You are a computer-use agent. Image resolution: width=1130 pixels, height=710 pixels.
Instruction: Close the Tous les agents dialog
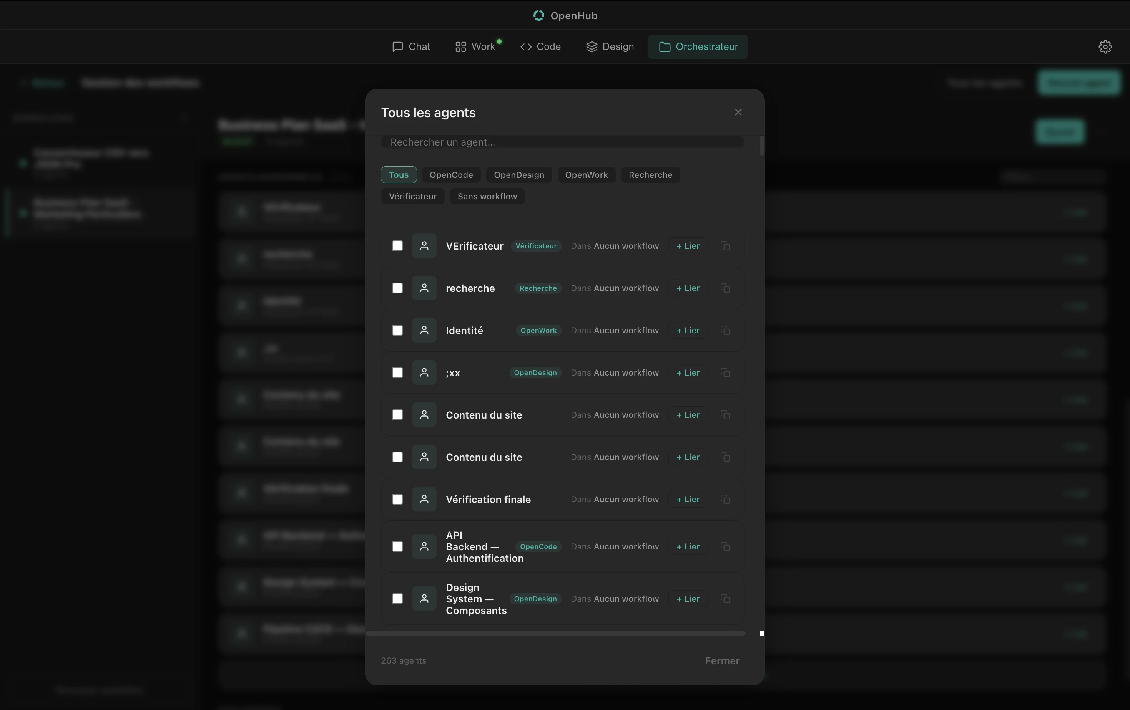click(738, 112)
